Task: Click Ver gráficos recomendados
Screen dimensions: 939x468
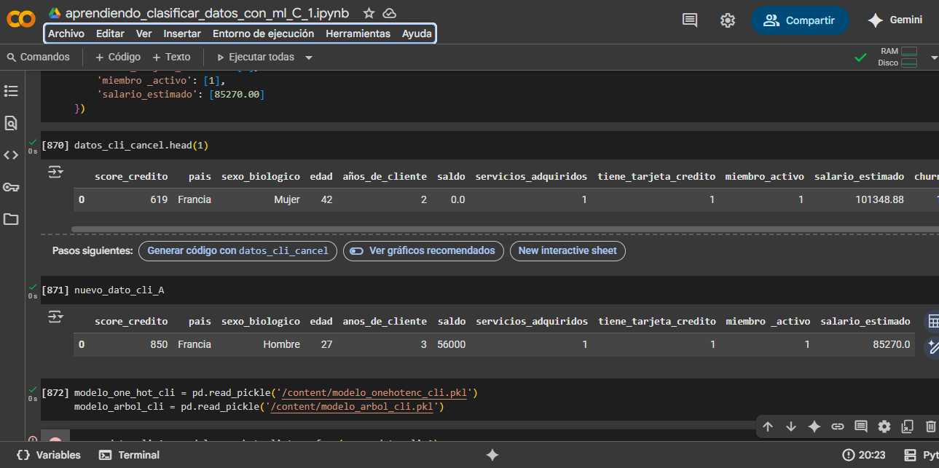Action: coord(424,251)
